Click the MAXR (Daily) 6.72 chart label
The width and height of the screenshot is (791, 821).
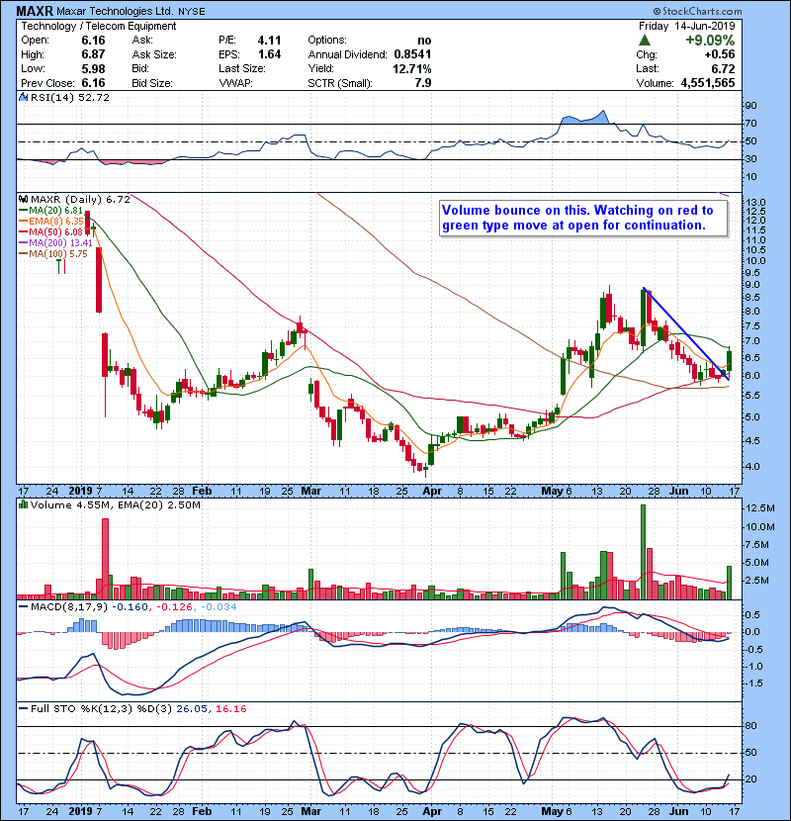(80, 199)
